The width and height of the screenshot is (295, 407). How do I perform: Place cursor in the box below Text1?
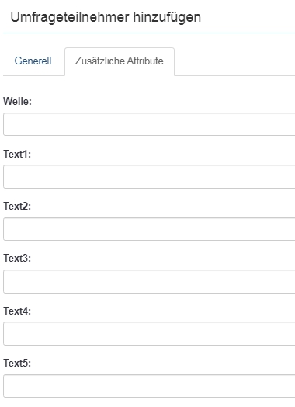(x=149, y=177)
